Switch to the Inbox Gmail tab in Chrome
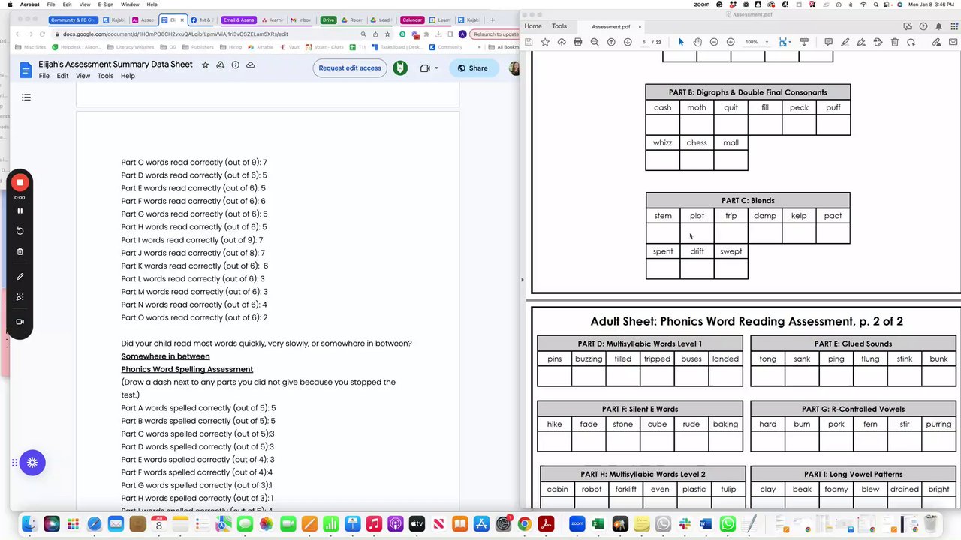Screen dimensions: 961x540 click(x=301, y=20)
